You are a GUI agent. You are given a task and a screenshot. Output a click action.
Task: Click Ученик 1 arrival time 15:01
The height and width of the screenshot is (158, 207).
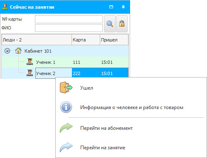point(107,62)
